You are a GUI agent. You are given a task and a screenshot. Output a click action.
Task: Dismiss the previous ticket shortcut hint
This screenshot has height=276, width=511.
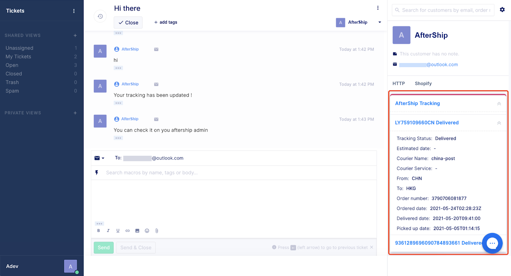pyautogui.click(x=371, y=247)
